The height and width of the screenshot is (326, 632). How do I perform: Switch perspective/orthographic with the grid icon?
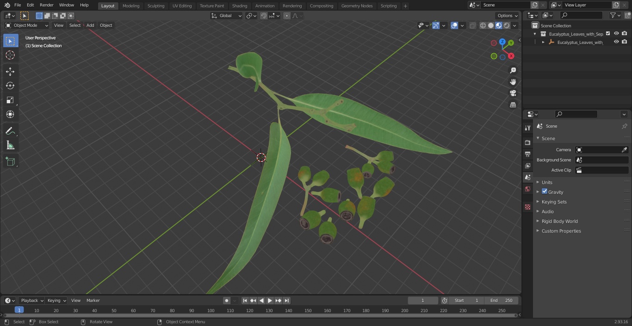click(x=513, y=105)
